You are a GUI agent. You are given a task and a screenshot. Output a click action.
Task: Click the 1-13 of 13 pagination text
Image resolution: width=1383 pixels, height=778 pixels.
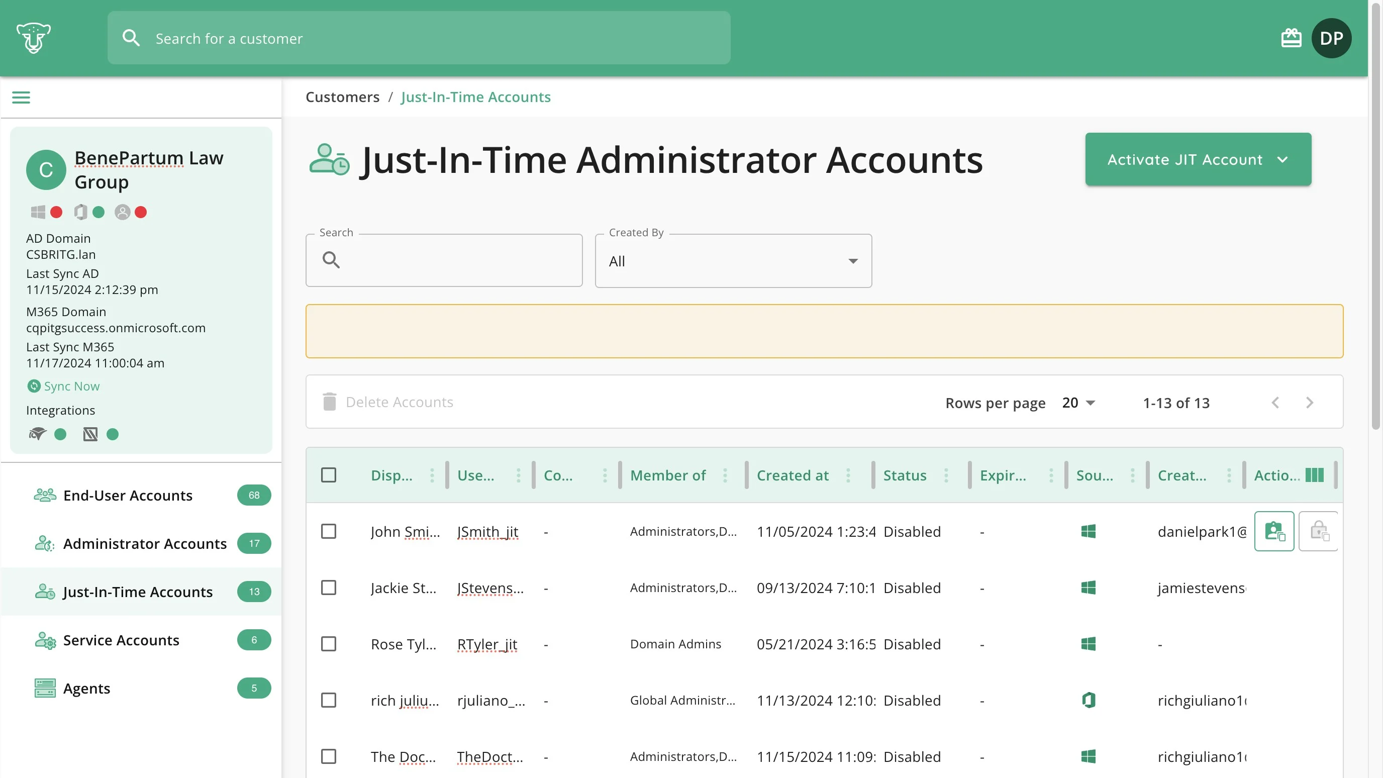[x=1176, y=403]
